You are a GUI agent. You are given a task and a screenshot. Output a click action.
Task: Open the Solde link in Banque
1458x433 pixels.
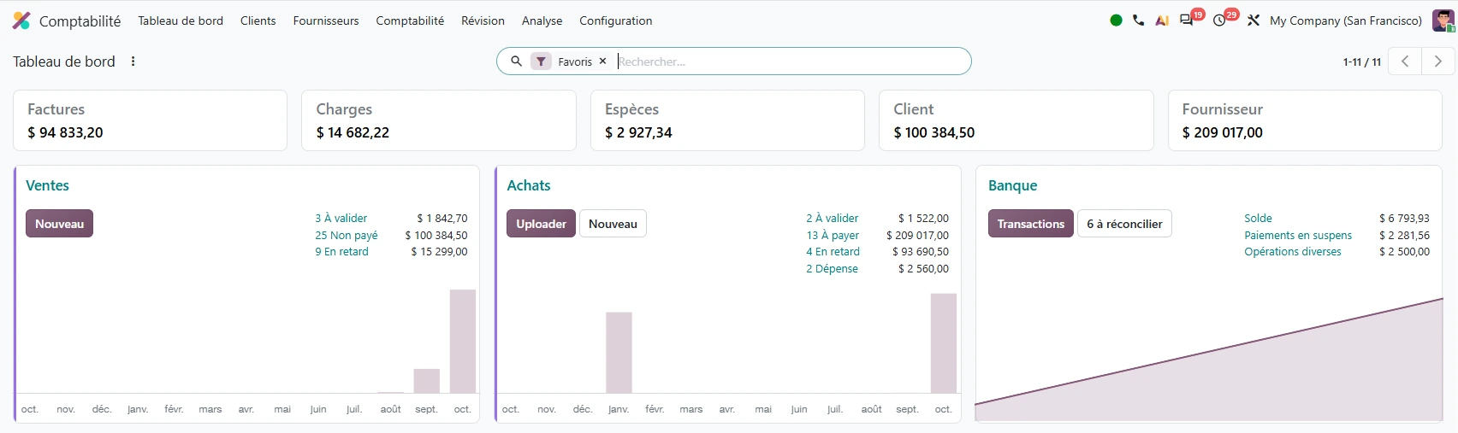pyautogui.click(x=1258, y=219)
